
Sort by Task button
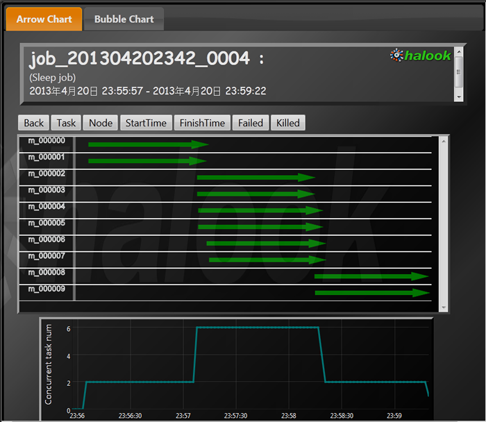(66, 123)
